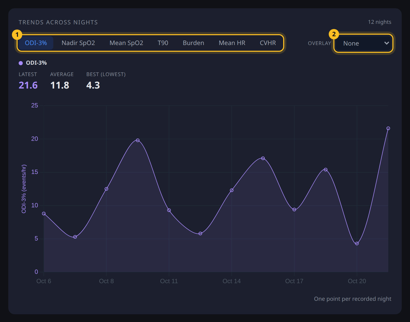
Task: Select the Mean HR tab
Action: (x=232, y=43)
